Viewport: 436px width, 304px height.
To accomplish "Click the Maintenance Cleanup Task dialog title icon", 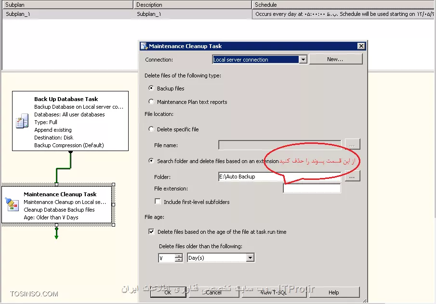I will (x=144, y=46).
